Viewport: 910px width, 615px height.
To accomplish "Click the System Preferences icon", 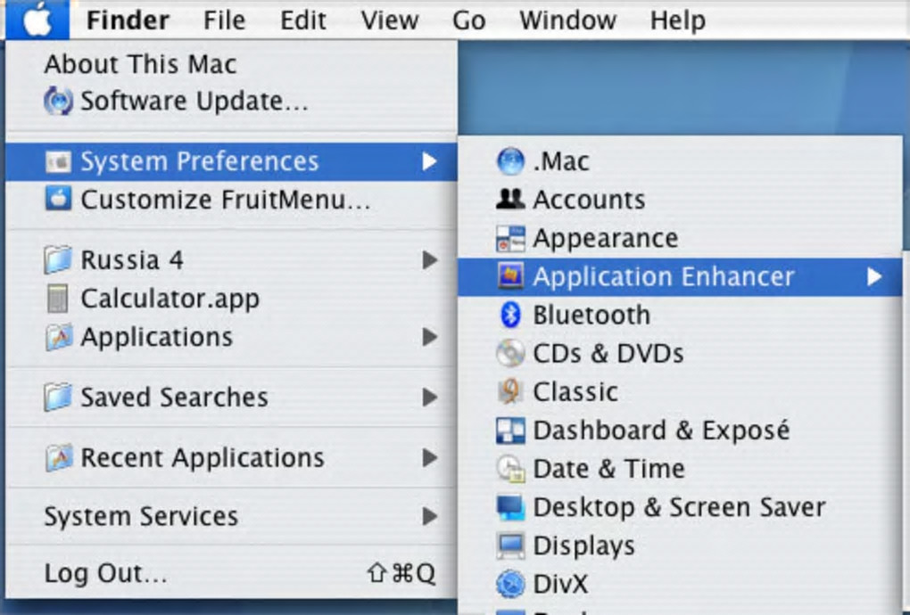I will (58, 161).
